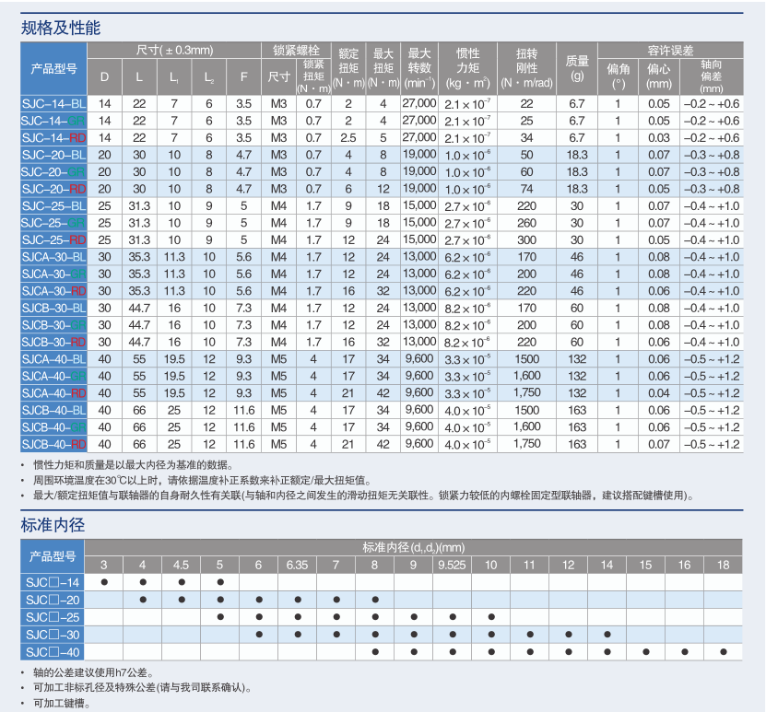Viewport: 766px width, 712px height.
Task: Select the 惯性力矩 column header
Action: tap(467, 67)
